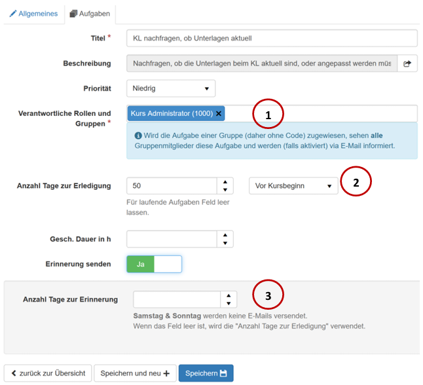Select the Aufgaben tab
Screen dimensions: 423x385
[x=90, y=13]
